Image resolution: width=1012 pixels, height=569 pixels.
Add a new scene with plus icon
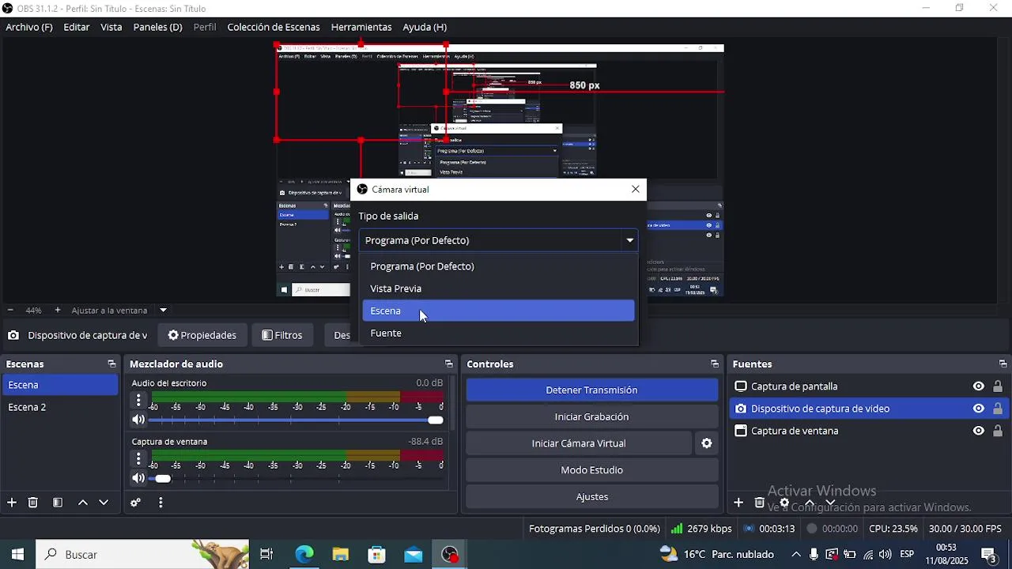point(12,503)
